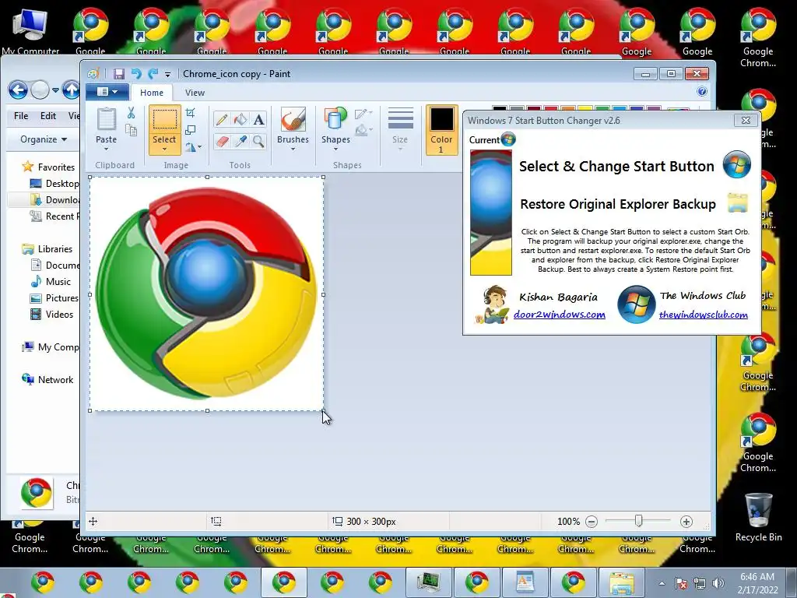Image resolution: width=797 pixels, height=598 pixels.
Task: Click the Paint palette icon in the title bar
Action: [93, 74]
